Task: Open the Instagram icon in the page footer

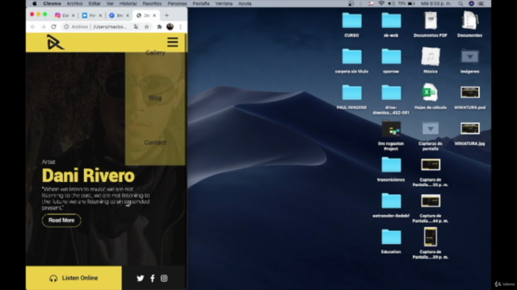Action: (164, 278)
